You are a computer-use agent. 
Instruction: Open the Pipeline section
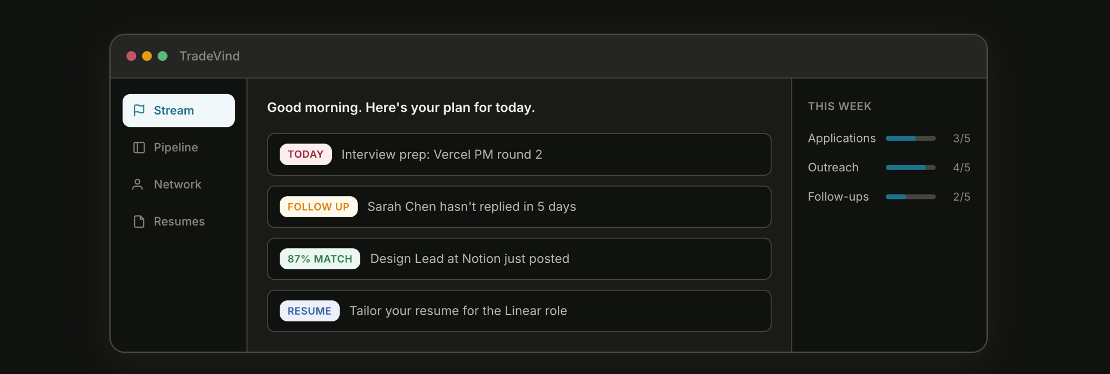click(x=176, y=147)
